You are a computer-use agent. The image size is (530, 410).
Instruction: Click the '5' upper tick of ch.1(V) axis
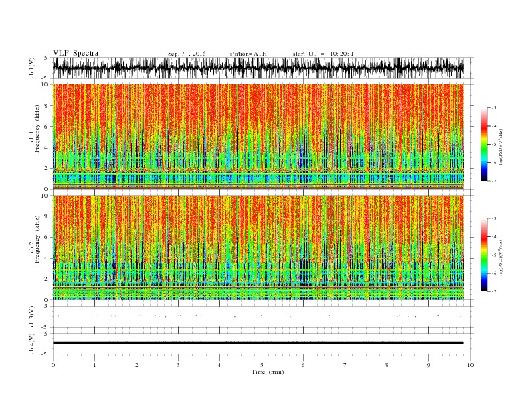pos(46,58)
